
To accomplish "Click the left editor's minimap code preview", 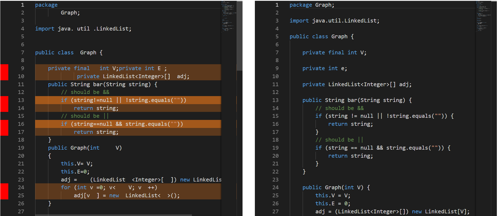I will click(229, 16).
